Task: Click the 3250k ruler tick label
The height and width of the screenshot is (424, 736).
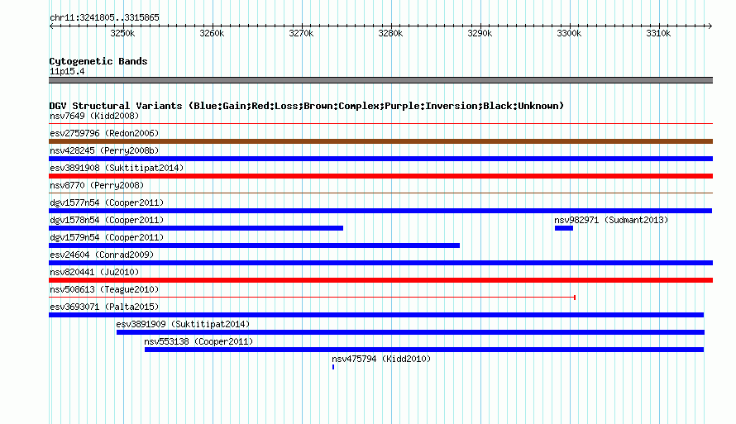Action: 122,33
